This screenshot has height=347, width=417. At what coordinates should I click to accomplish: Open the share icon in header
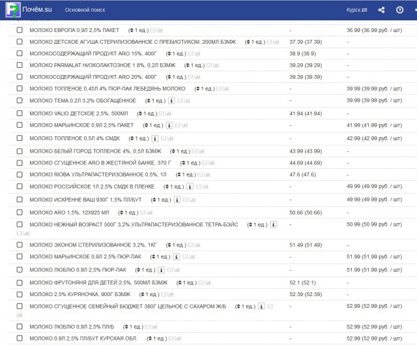click(x=381, y=10)
